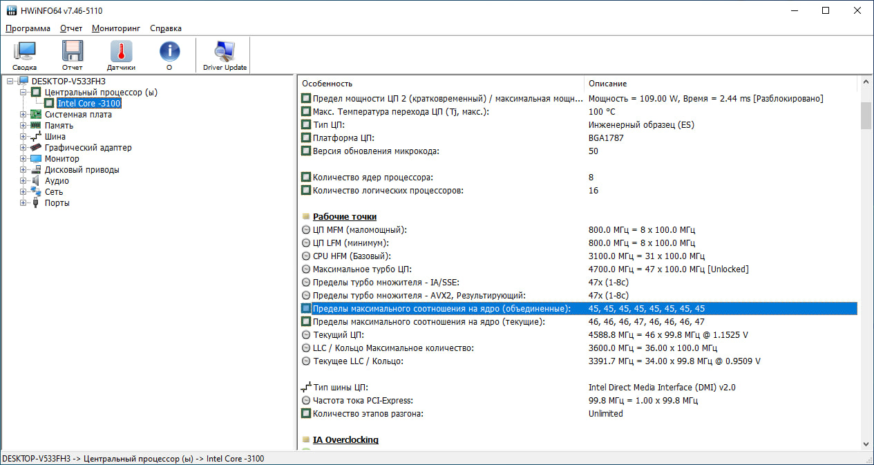Click icon beside Количество этапов разгона
The width and height of the screenshot is (874, 465).
tap(306, 414)
